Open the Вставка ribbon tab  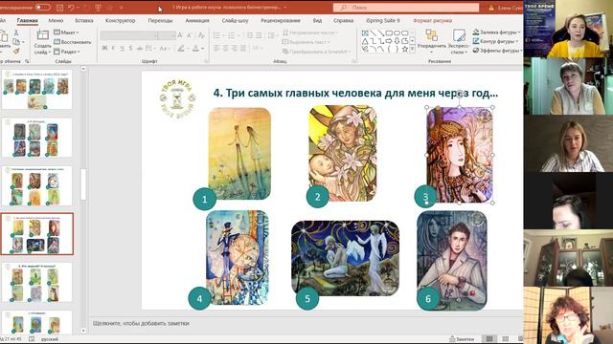[x=84, y=20]
